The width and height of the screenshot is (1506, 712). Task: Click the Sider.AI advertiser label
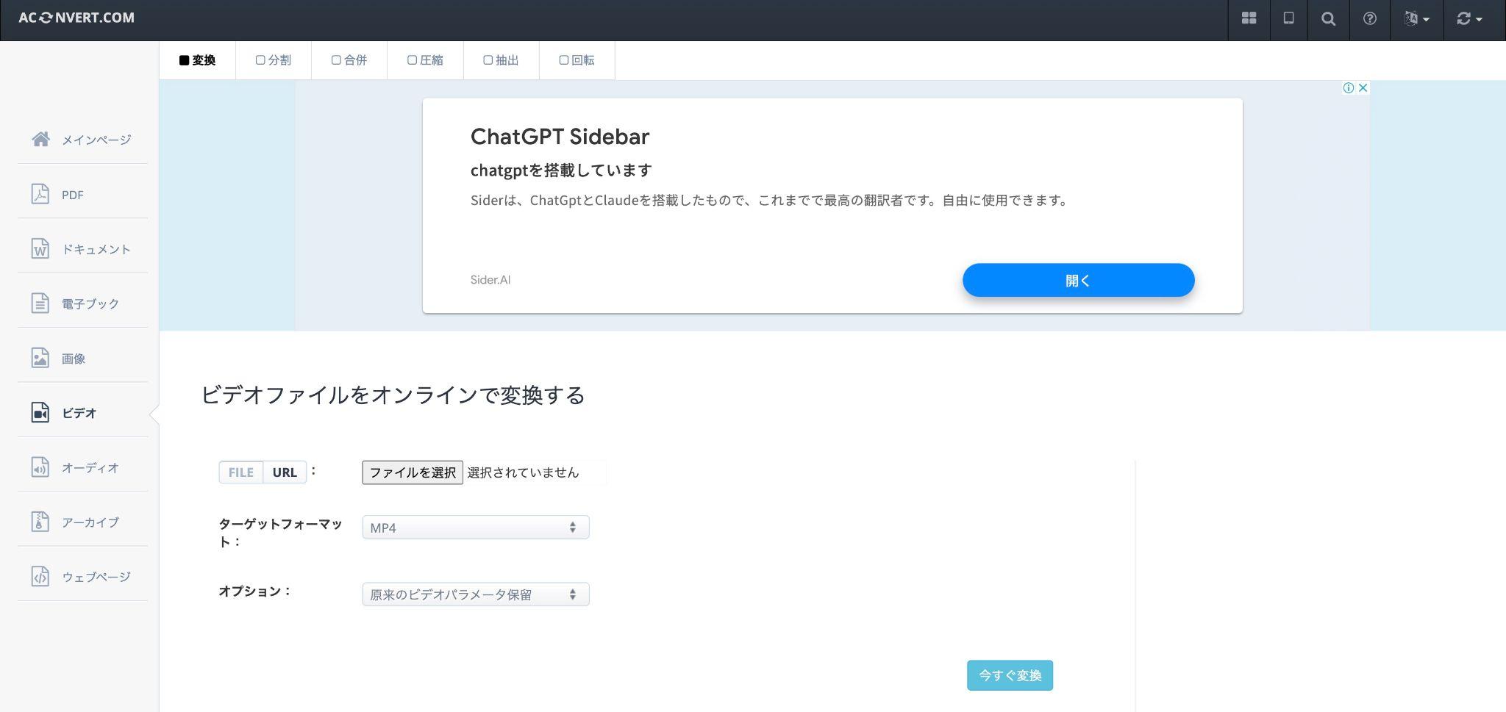coord(490,280)
